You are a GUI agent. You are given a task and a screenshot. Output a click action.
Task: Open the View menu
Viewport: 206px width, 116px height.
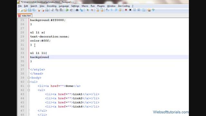(x=42, y=6)
